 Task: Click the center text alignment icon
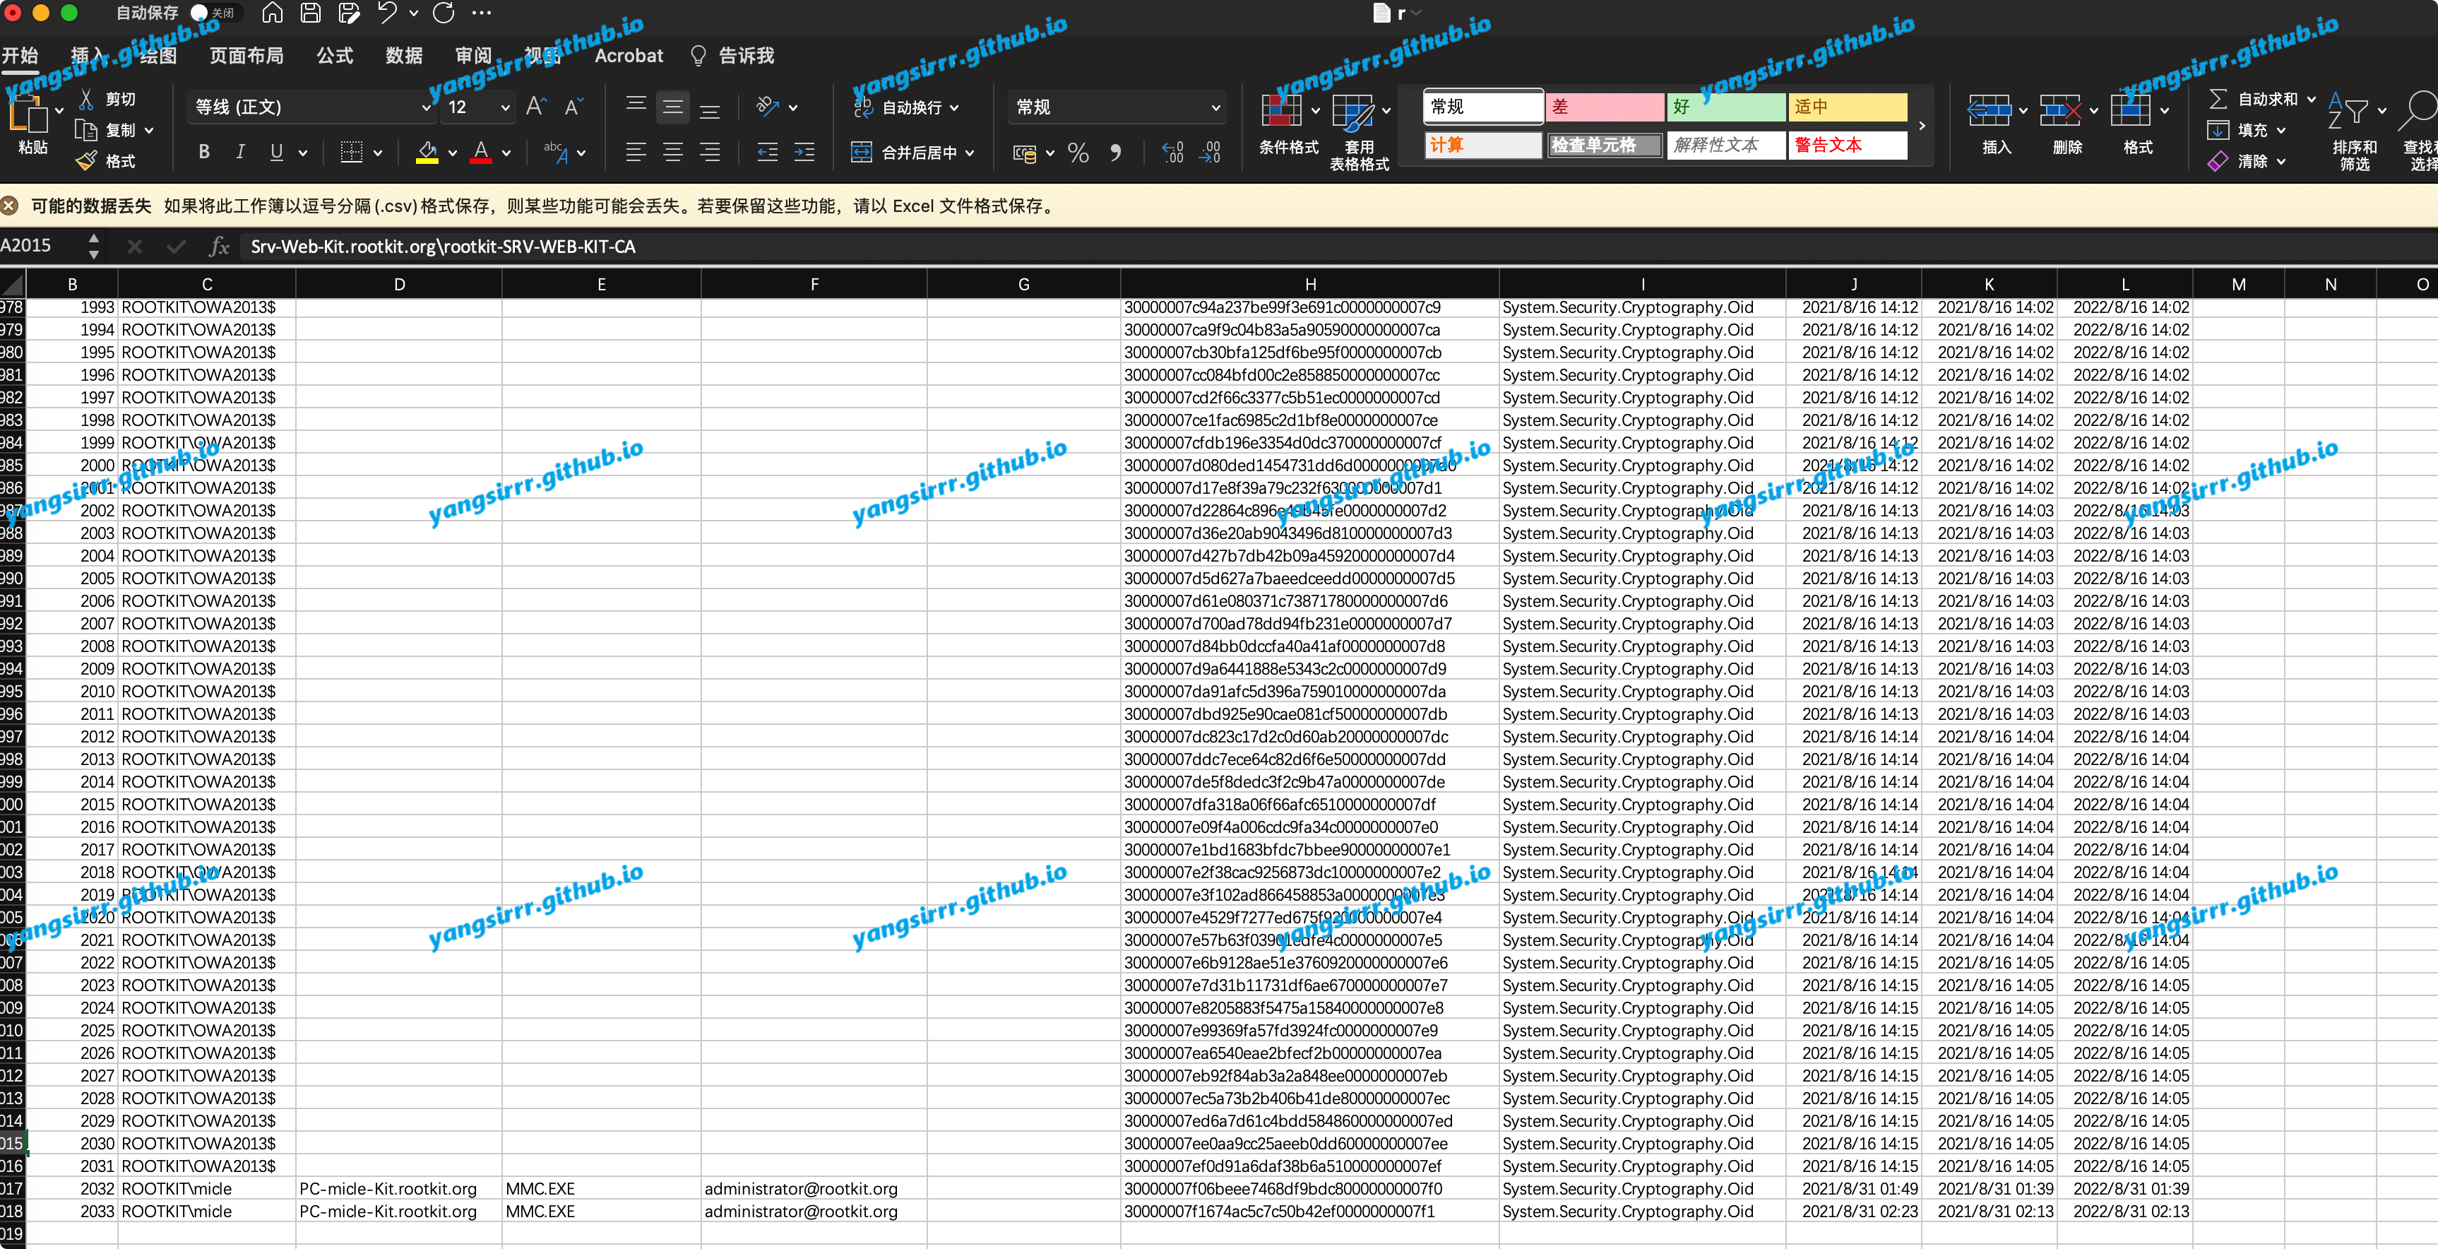(x=672, y=151)
